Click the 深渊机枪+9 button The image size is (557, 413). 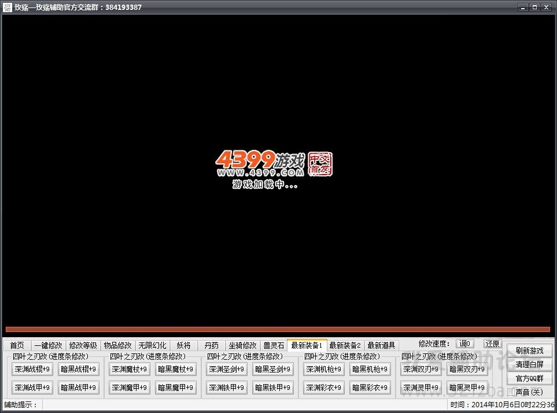coord(323,369)
